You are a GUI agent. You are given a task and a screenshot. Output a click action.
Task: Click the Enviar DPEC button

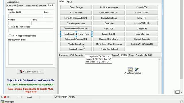[142, 7]
